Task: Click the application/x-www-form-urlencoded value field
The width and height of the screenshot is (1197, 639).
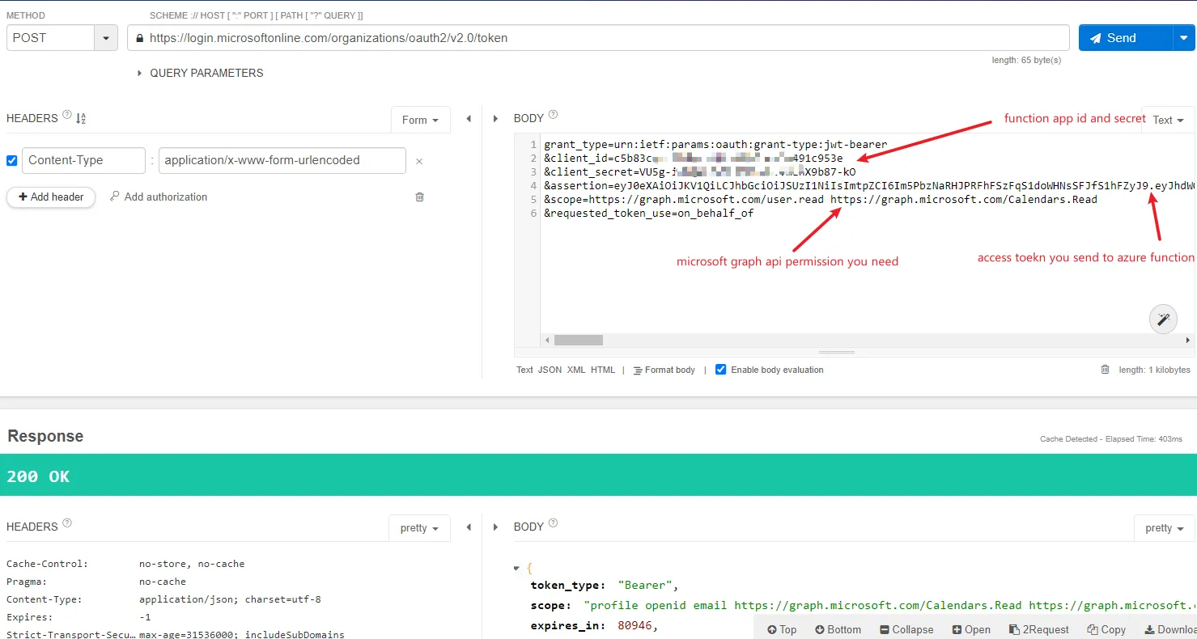Action: (282, 160)
